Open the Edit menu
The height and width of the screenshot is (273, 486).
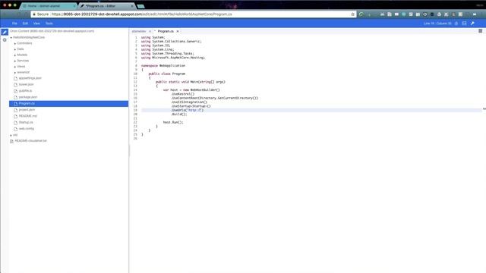coord(25,24)
